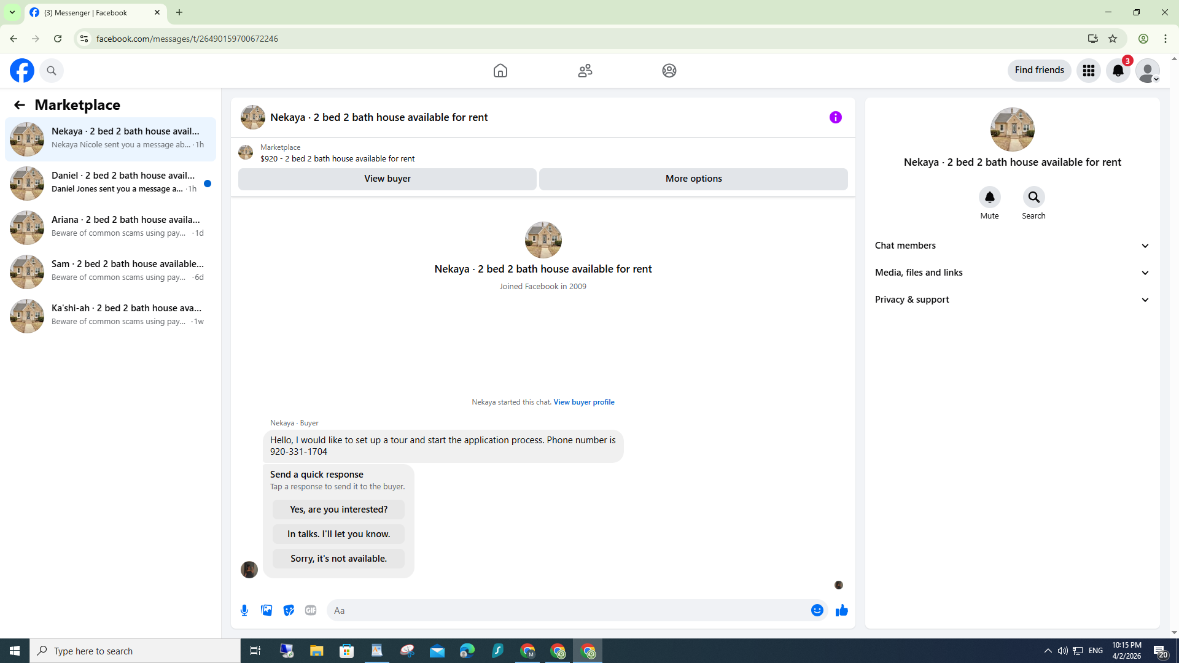Open account profile menu avatar

[1147, 71]
